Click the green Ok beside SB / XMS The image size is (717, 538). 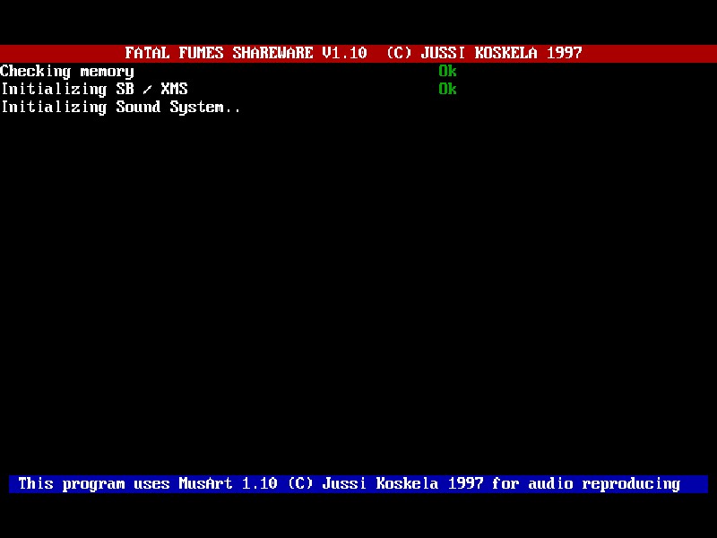(x=447, y=89)
